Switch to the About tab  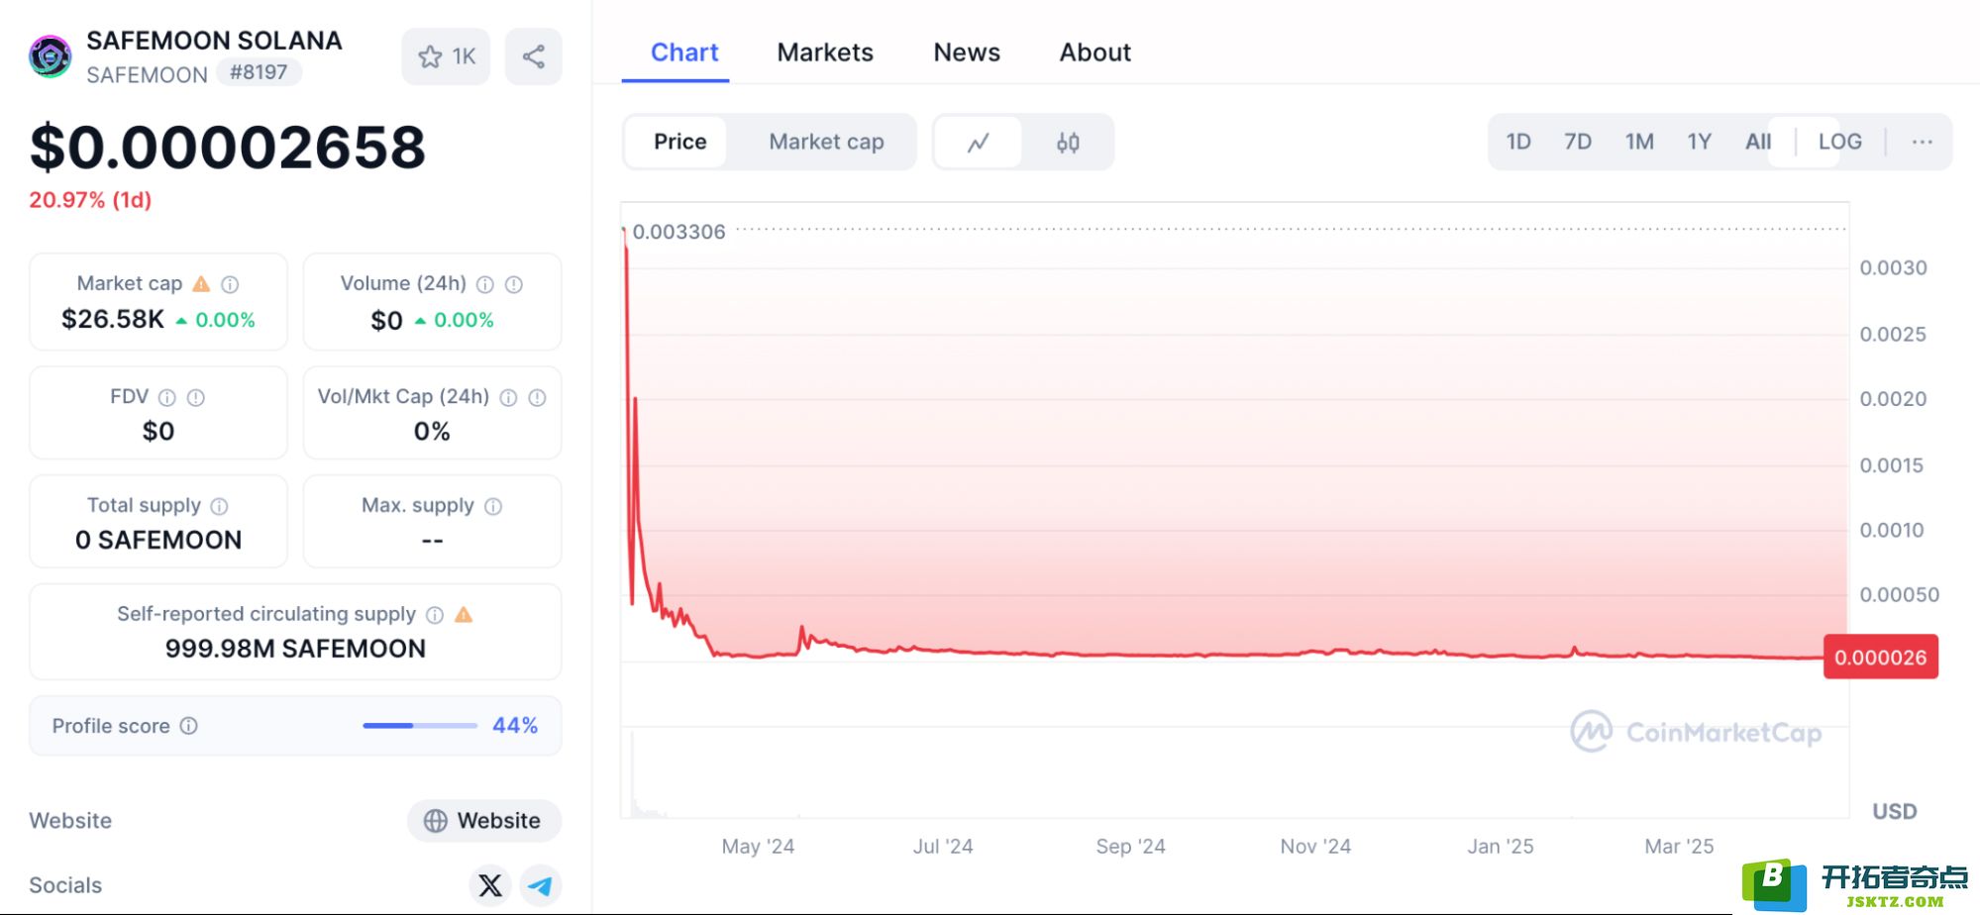click(1094, 52)
